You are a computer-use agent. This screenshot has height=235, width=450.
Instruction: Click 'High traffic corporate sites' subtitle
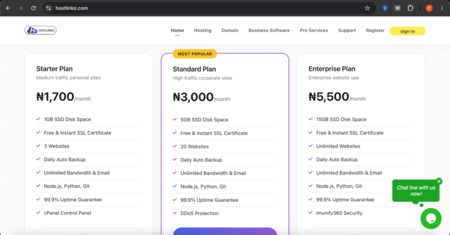(202, 78)
